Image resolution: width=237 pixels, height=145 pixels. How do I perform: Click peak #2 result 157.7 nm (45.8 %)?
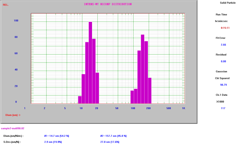click(x=114, y=136)
